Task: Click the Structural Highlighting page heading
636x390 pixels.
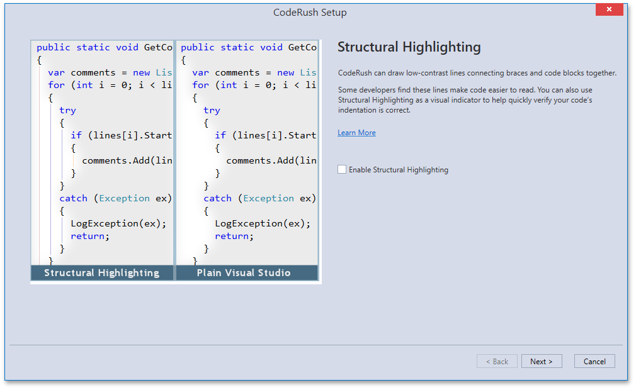Action: pos(409,47)
